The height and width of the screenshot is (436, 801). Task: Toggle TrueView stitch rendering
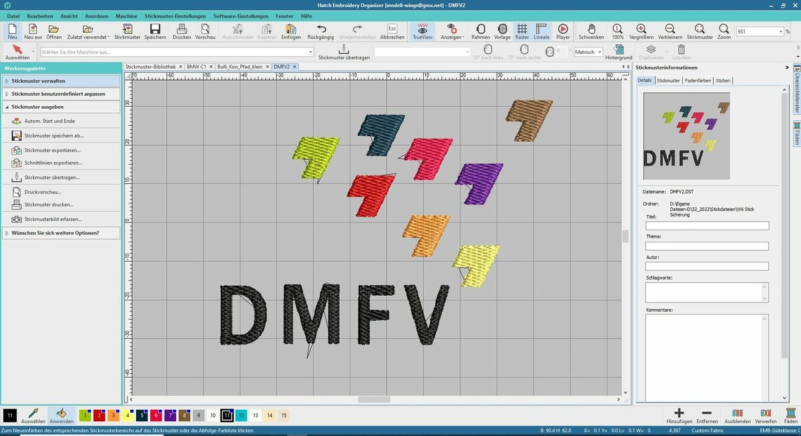pos(423,31)
